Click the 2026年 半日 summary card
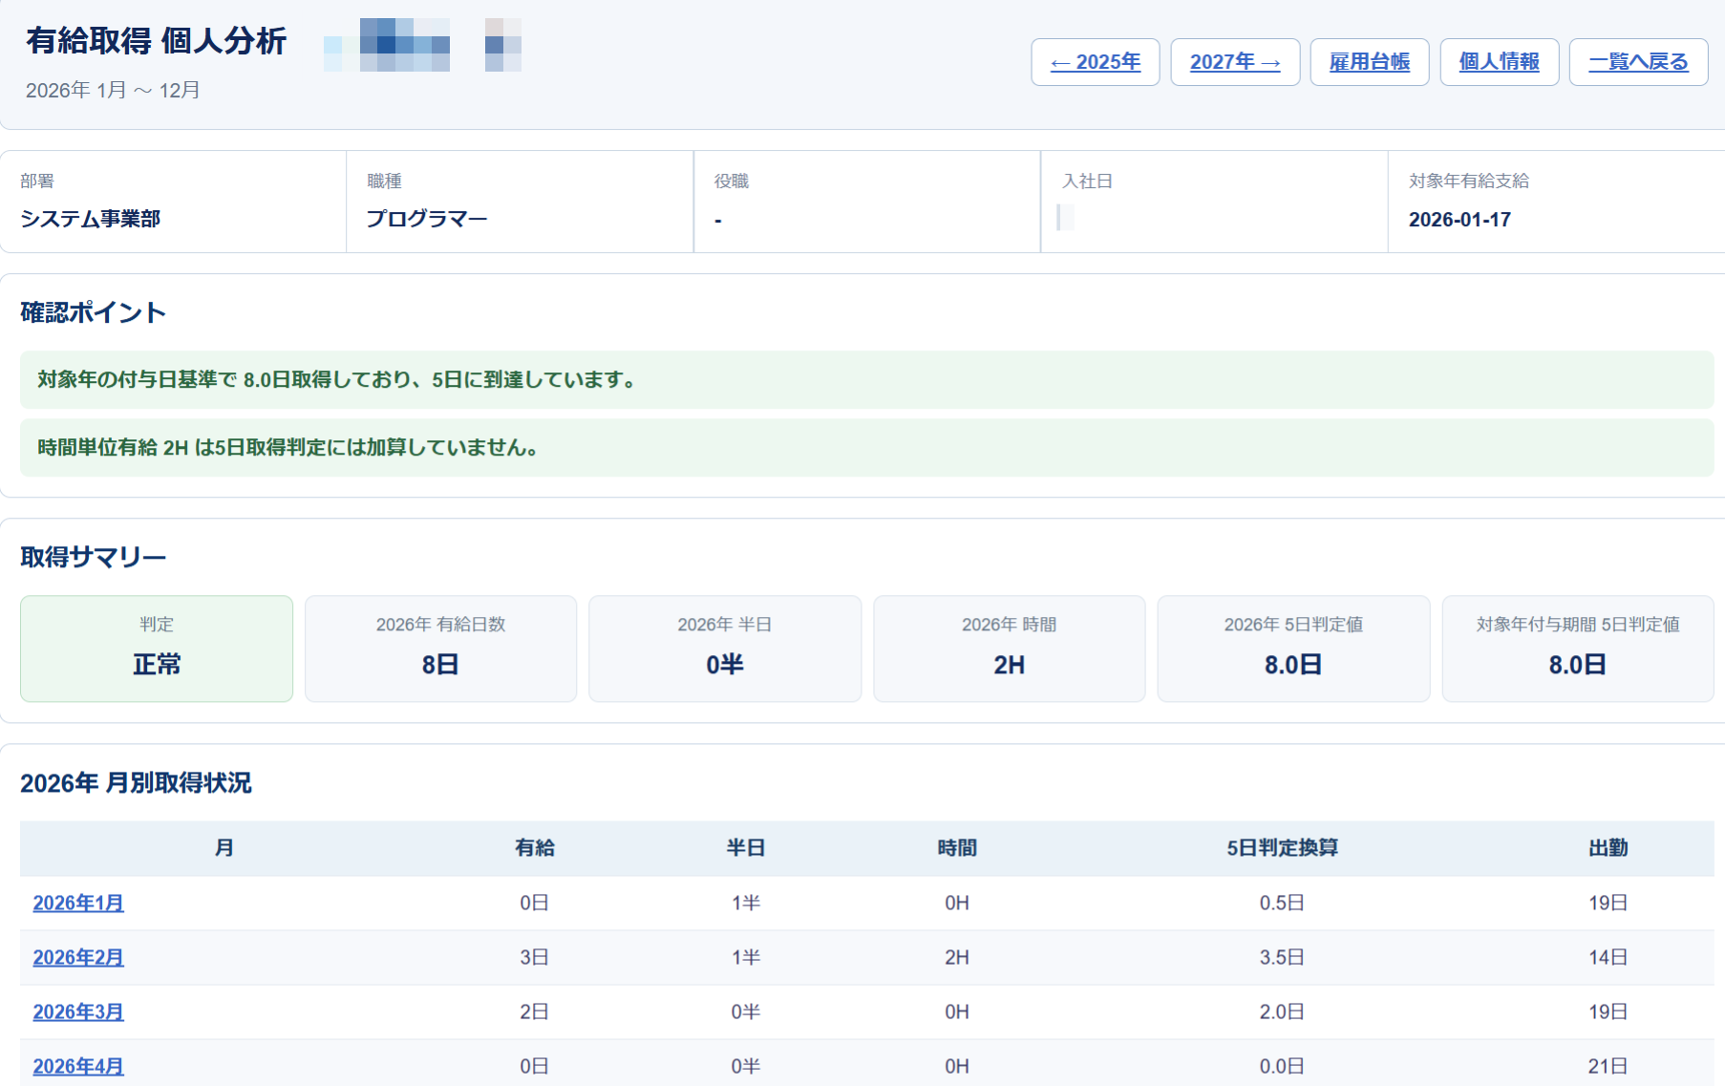 point(725,649)
